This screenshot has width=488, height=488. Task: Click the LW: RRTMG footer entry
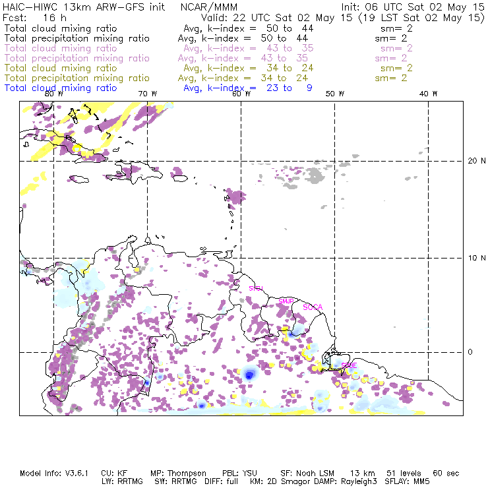coord(122,481)
